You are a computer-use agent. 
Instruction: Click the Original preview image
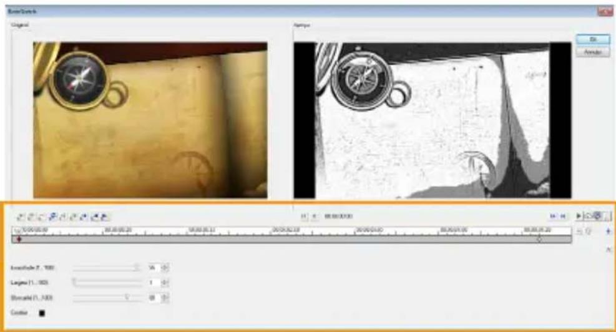click(150, 120)
